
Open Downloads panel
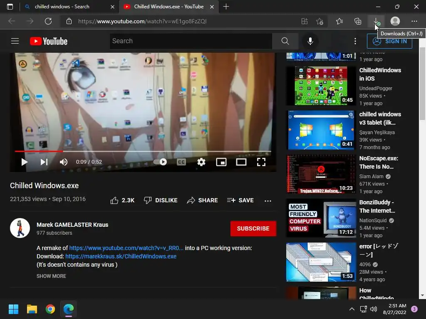[376, 21]
